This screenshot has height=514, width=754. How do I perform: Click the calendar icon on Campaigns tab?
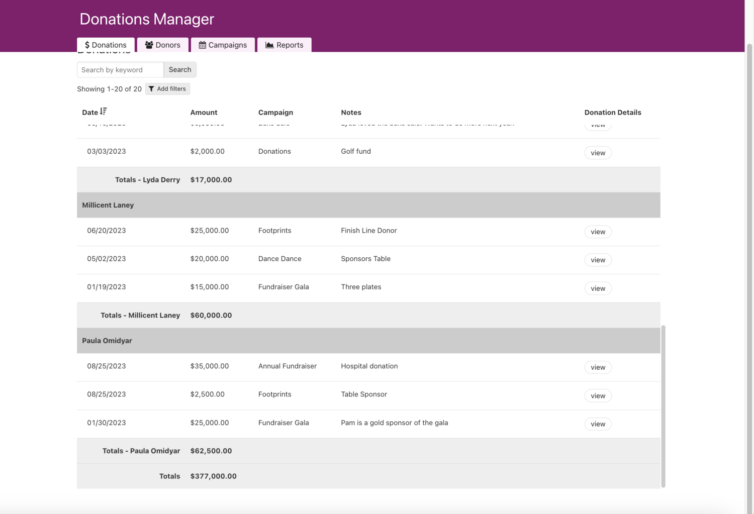(x=202, y=45)
